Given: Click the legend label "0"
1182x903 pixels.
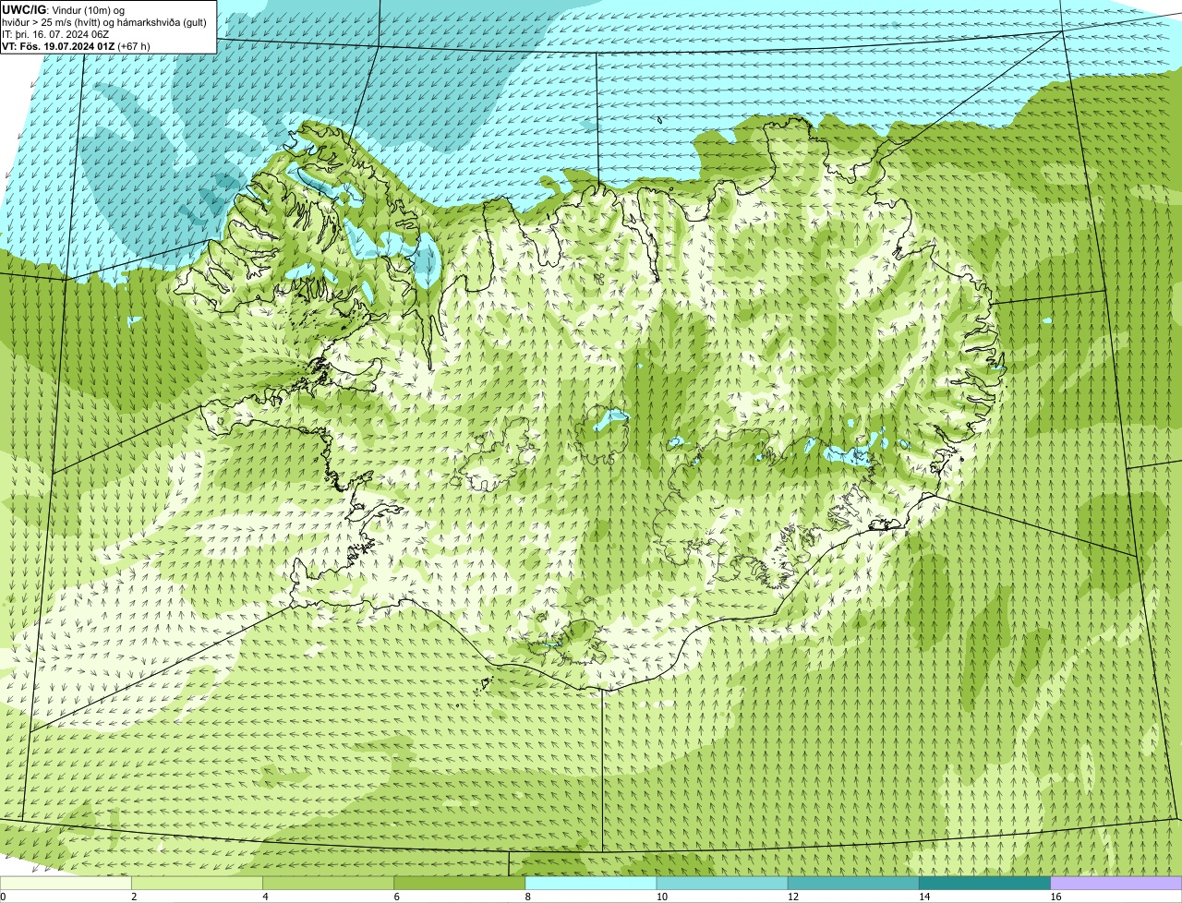Looking at the screenshot, I should tap(4, 897).
